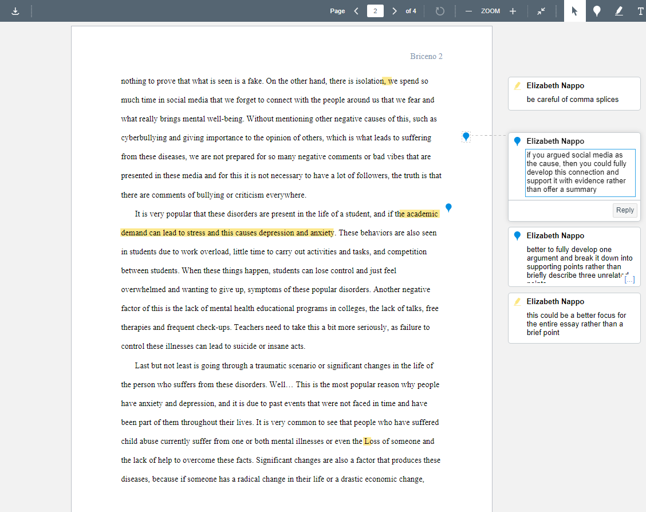Toggle fullscreen collapse arrows icon
The image size is (646, 512).
541,11
